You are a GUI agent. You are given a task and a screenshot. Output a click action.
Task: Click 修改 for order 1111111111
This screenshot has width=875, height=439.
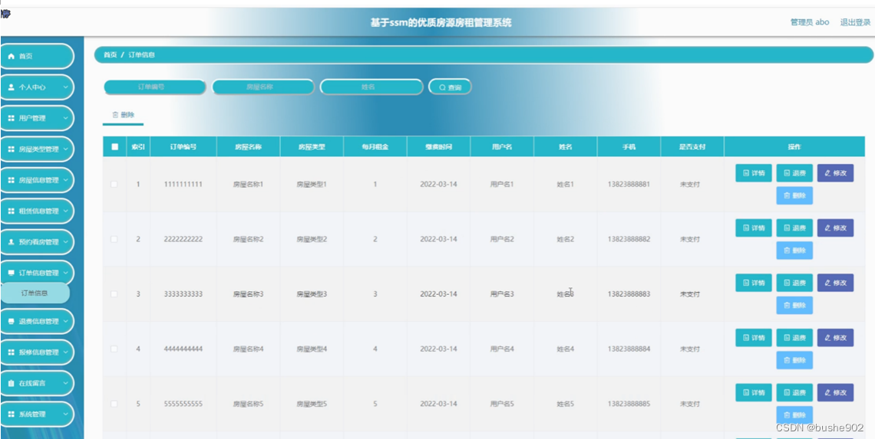click(835, 173)
